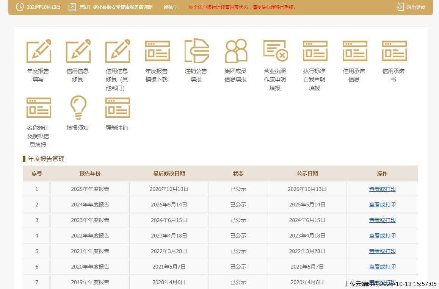View or print the 2023年年度报告
Screen dimensions: 439x289
[x=382, y=220]
